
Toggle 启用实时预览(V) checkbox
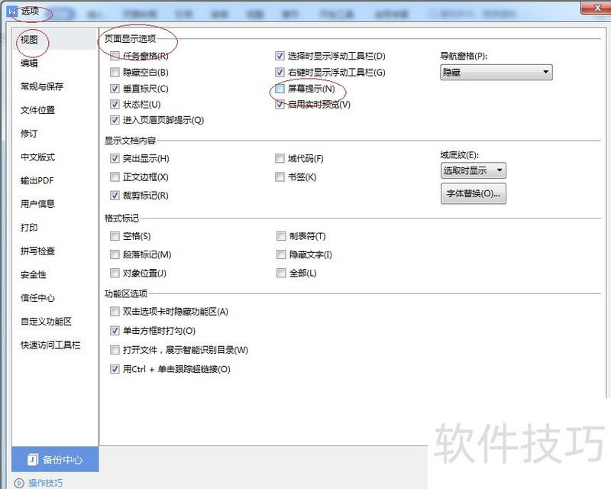[x=280, y=104]
